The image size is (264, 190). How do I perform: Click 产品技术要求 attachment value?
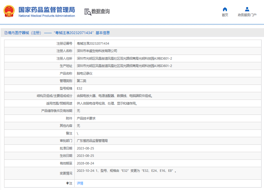[86, 118]
